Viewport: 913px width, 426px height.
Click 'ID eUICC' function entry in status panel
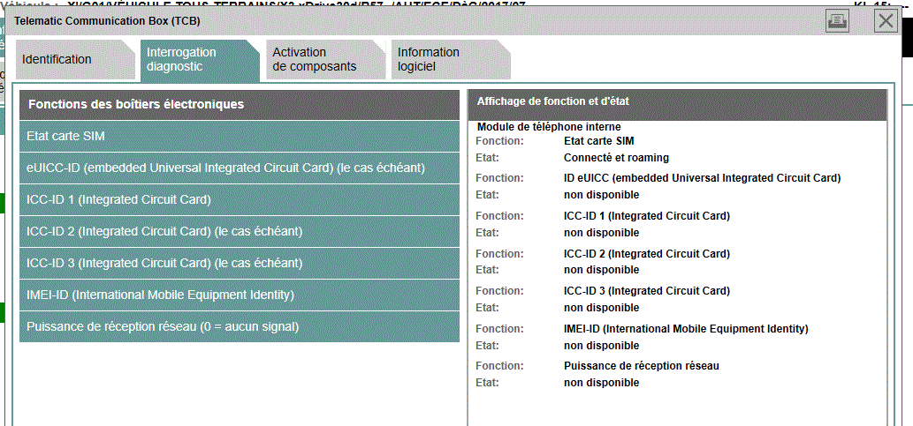click(702, 178)
